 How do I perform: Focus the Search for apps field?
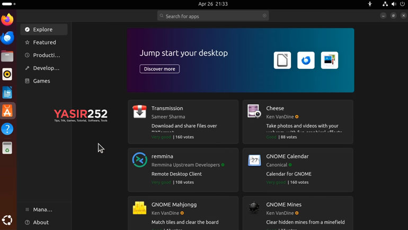(x=213, y=16)
